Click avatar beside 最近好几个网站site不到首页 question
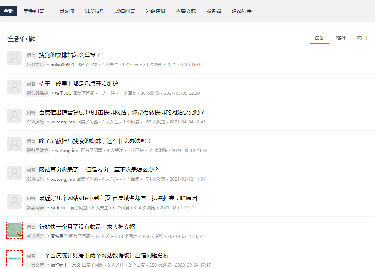Image resolution: width=375 pixels, height=269 pixels. (x=15, y=201)
